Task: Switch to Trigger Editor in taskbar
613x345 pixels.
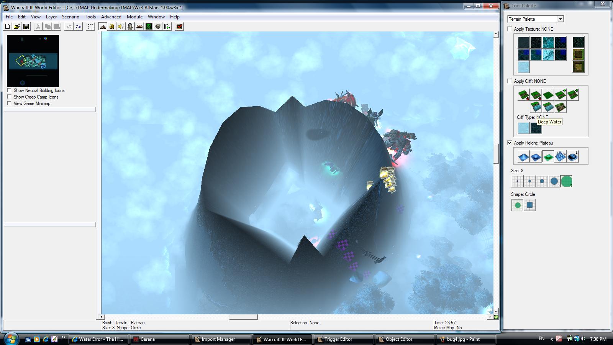Action: (343, 339)
